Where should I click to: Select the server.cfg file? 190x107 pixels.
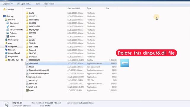pyautogui.click(x=33, y=80)
